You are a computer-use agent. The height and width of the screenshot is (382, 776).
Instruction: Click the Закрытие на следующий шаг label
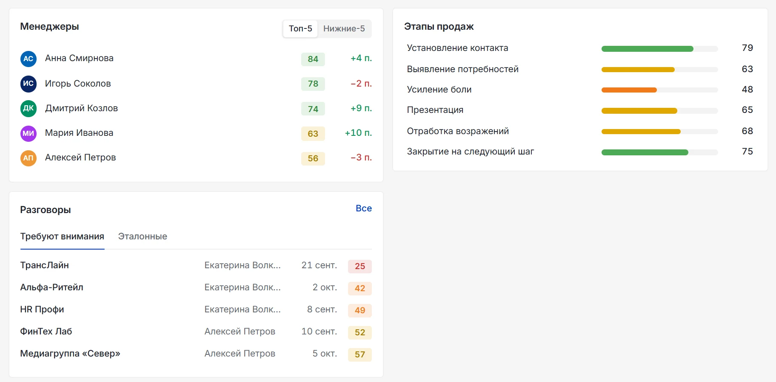pos(471,152)
